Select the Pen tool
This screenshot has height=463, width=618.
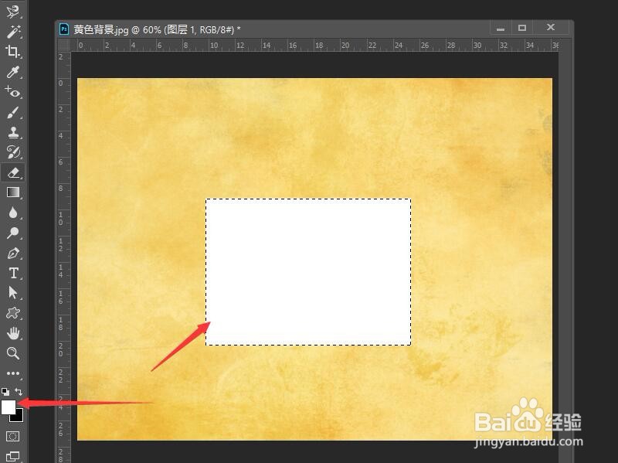pos(13,253)
